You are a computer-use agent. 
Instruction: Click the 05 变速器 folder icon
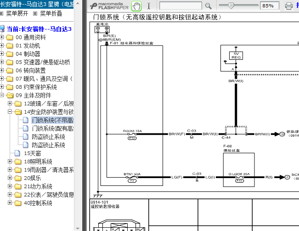click(x=10, y=62)
